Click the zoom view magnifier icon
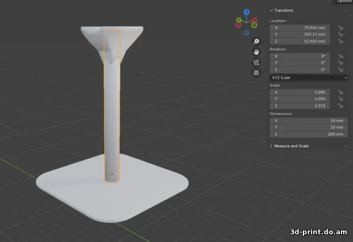Screen dimensions: 353x242 (x=256, y=42)
